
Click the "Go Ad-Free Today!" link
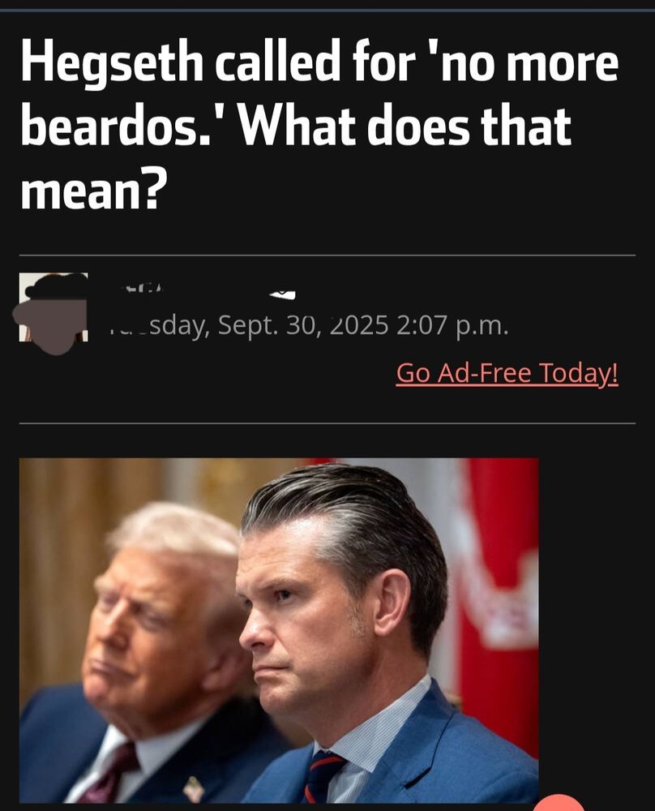pos(507,373)
